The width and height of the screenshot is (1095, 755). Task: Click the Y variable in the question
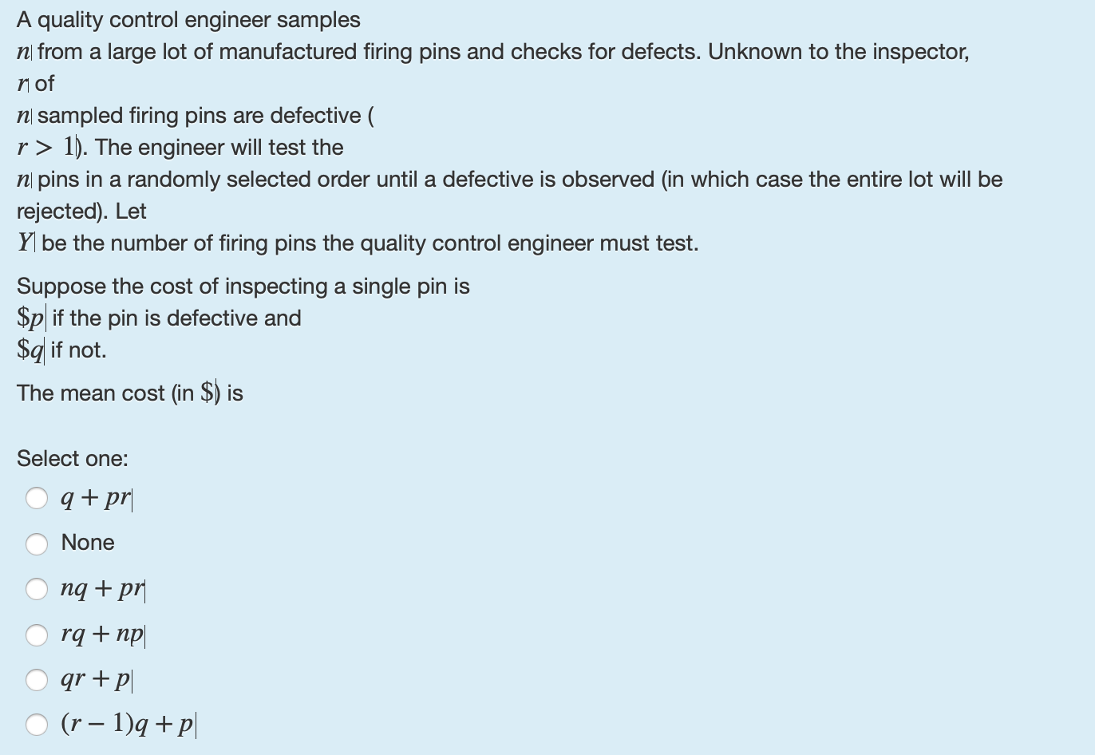click(25, 242)
